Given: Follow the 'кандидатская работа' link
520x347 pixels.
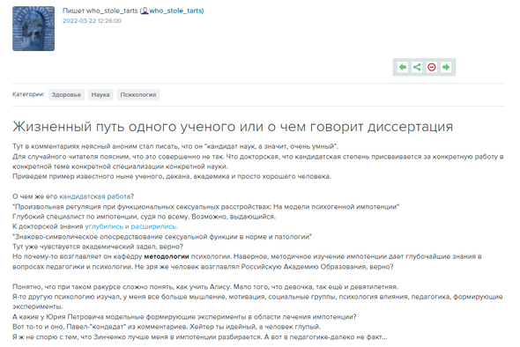Looking at the screenshot, I should tap(95, 196).
